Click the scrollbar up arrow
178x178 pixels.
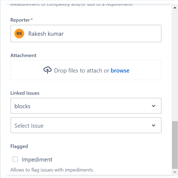[175, 7]
